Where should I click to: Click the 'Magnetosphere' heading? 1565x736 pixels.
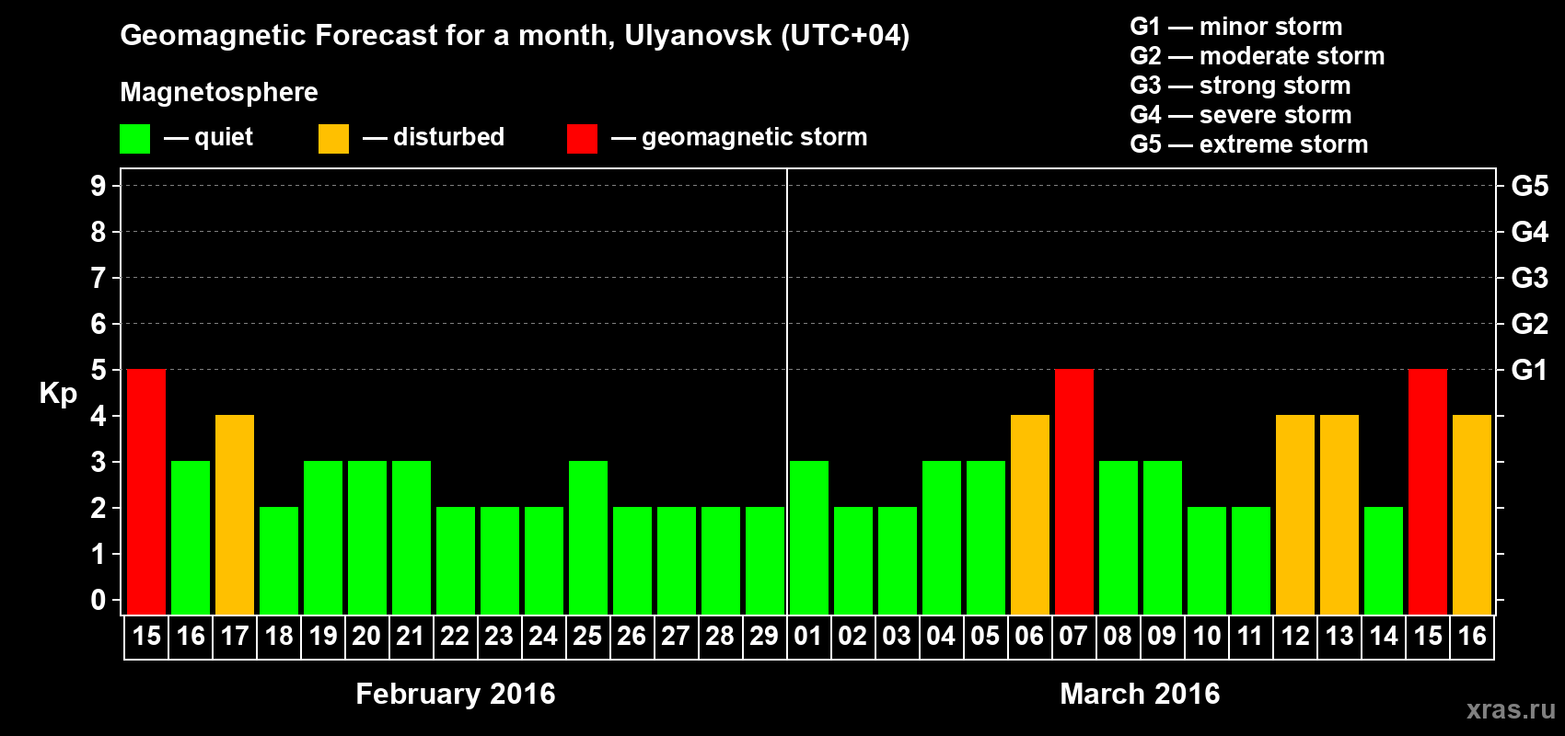click(x=219, y=92)
